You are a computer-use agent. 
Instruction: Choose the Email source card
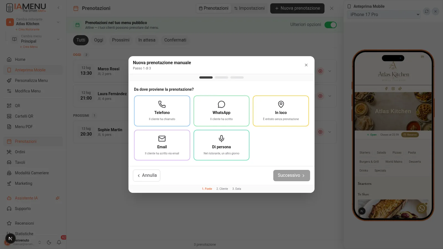(x=162, y=145)
